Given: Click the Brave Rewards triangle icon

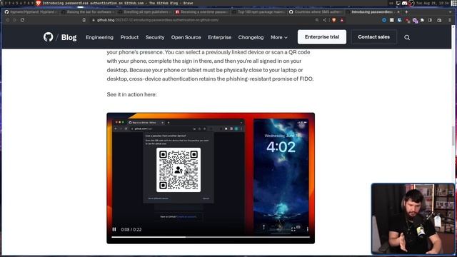Looking at the screenshot, I should [342, 20].
